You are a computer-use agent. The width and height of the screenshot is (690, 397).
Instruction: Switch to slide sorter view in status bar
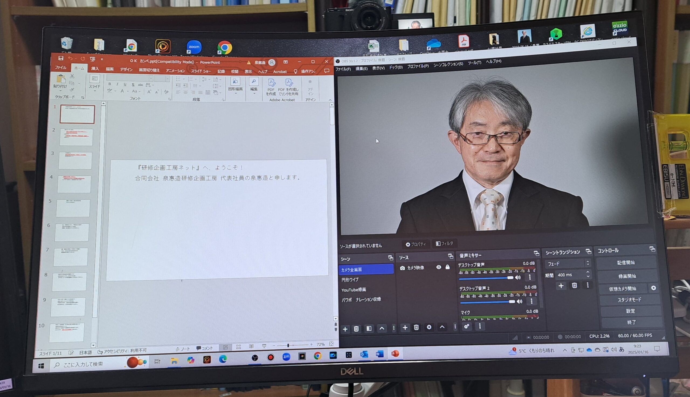tap(239, 347)
